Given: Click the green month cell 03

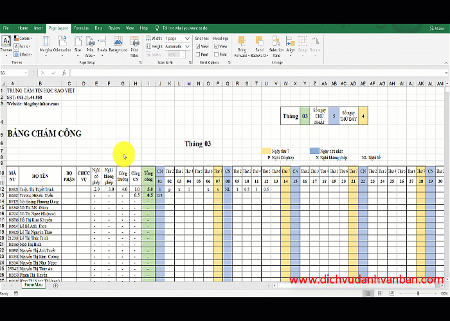Looking at the screenshot, I should 305,116.
